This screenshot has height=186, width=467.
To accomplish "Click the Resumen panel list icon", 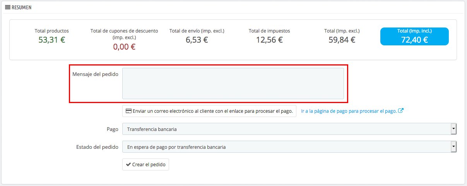I will coord(7,7).
